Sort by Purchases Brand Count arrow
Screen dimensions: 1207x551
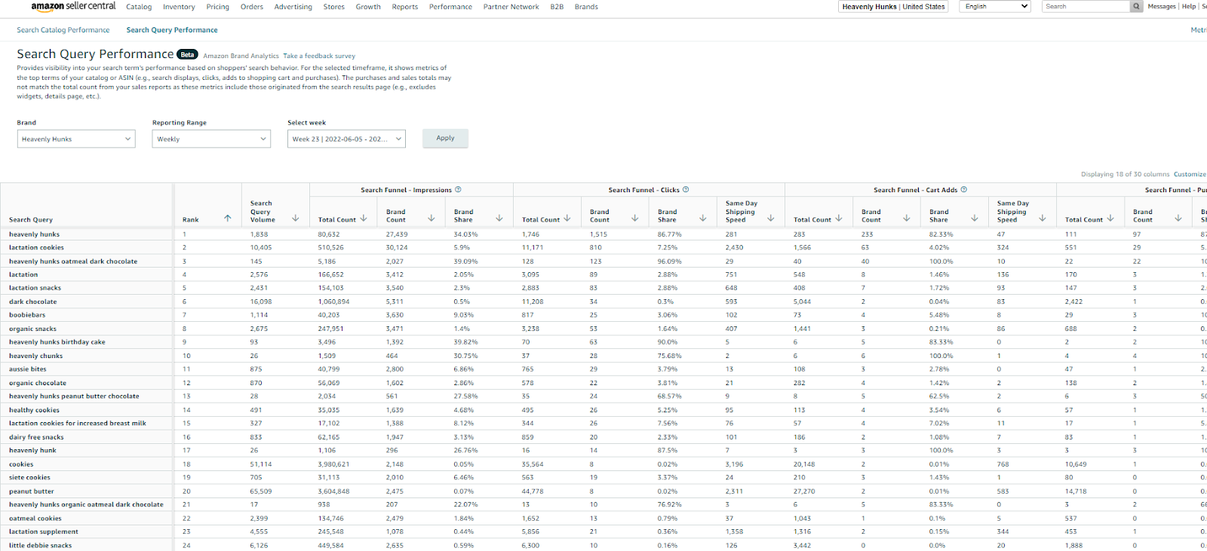pyautogui.click(x=1178, y=219)
